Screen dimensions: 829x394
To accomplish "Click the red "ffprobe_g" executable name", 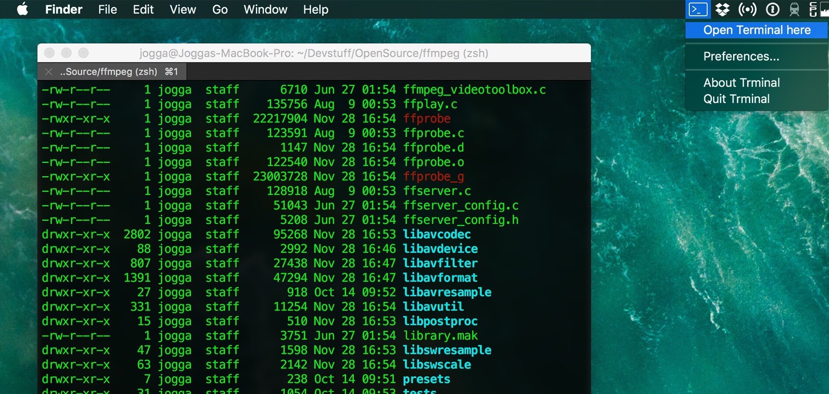I will pyautogui.click(x=434, y=176).
